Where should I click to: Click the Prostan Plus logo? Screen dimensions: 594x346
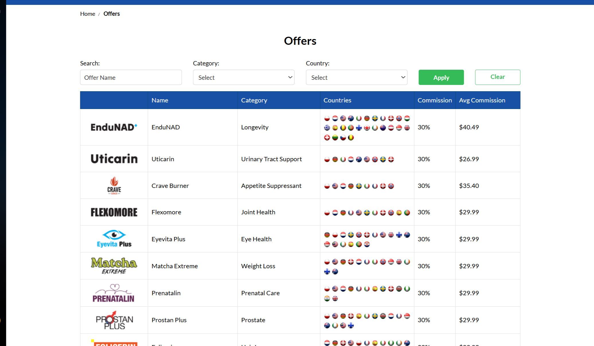point(114,320)
